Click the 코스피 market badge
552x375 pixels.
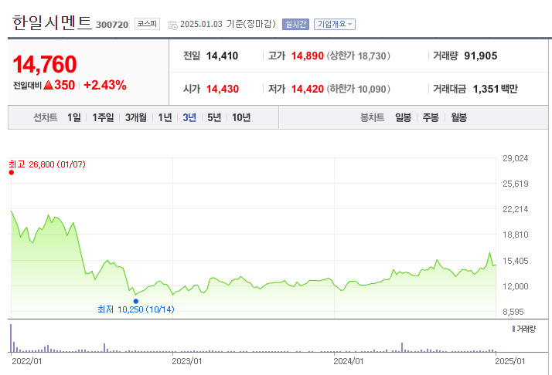coord(147,24)
